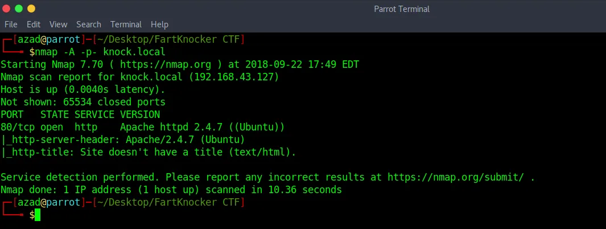Close the Parrot Terminal window
Screen dimensions: 606x229
pyautogui.click(x=6, y=9)
